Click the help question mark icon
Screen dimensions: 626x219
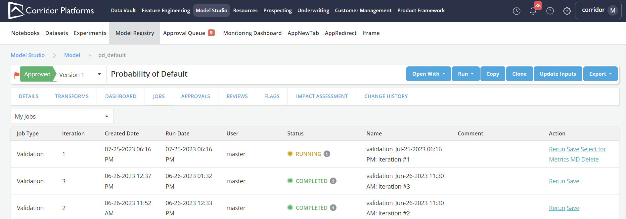[550, 11]
